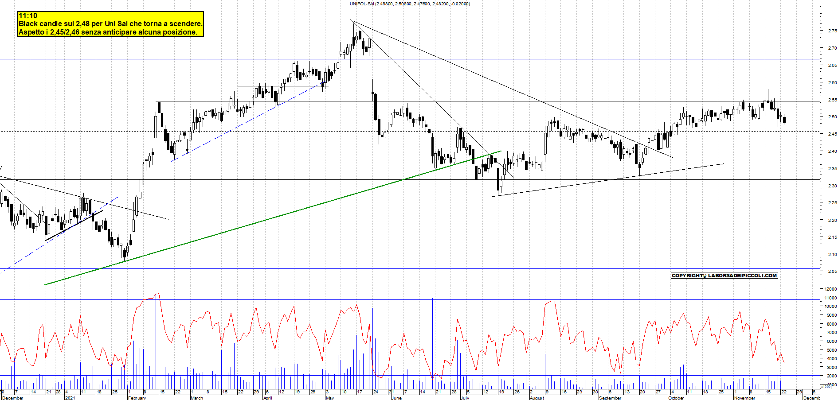
Task: Click the 3000 volume axis label
Action: (832, 367)
